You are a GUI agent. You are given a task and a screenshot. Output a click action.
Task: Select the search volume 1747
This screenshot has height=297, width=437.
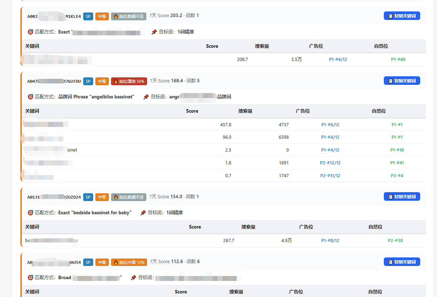pyautogui.click(x=283, y=176)
